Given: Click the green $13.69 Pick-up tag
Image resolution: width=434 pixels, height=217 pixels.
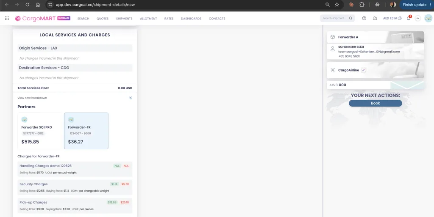Looking at the screenshot, I should pyautogui.click(x=112, y=202).
